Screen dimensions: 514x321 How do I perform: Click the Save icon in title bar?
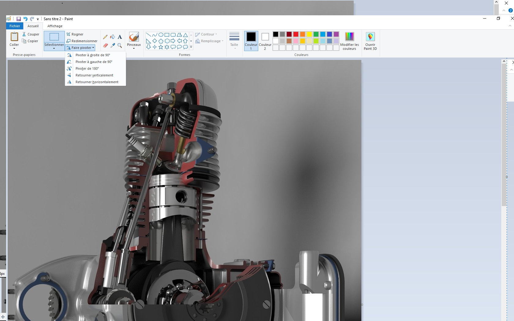coord(19,19)
